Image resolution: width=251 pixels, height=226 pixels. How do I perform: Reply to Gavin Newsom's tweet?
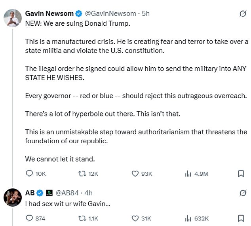coord(30,173)
